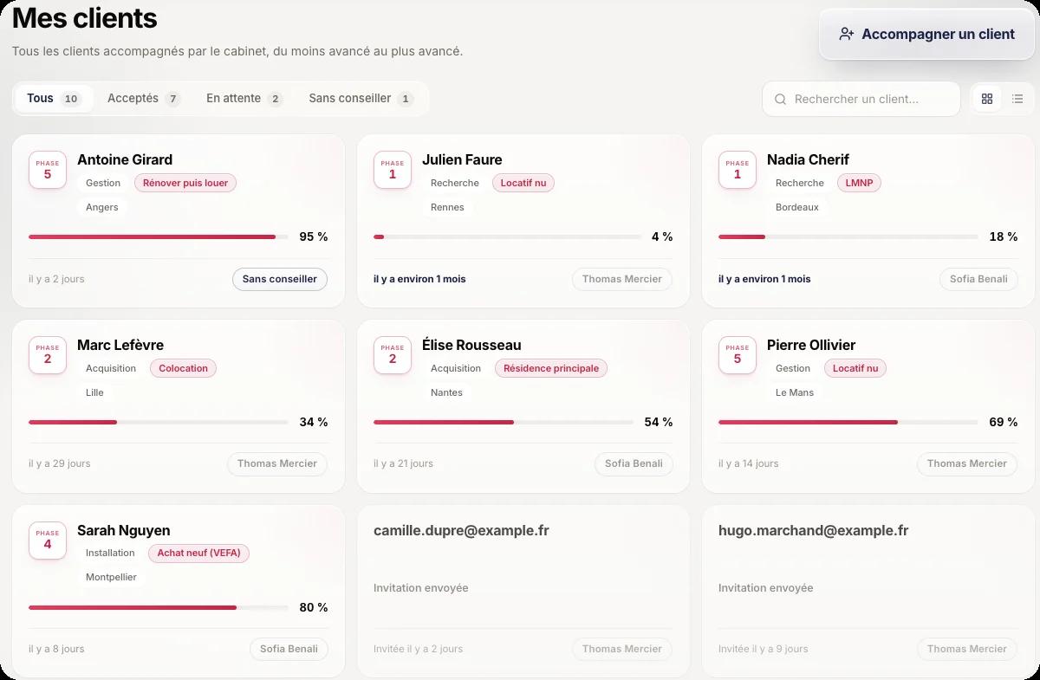Click Élise Rousseau's 54 % progress bar
This screenshot has width=1040, height=680.
(504, 422)
